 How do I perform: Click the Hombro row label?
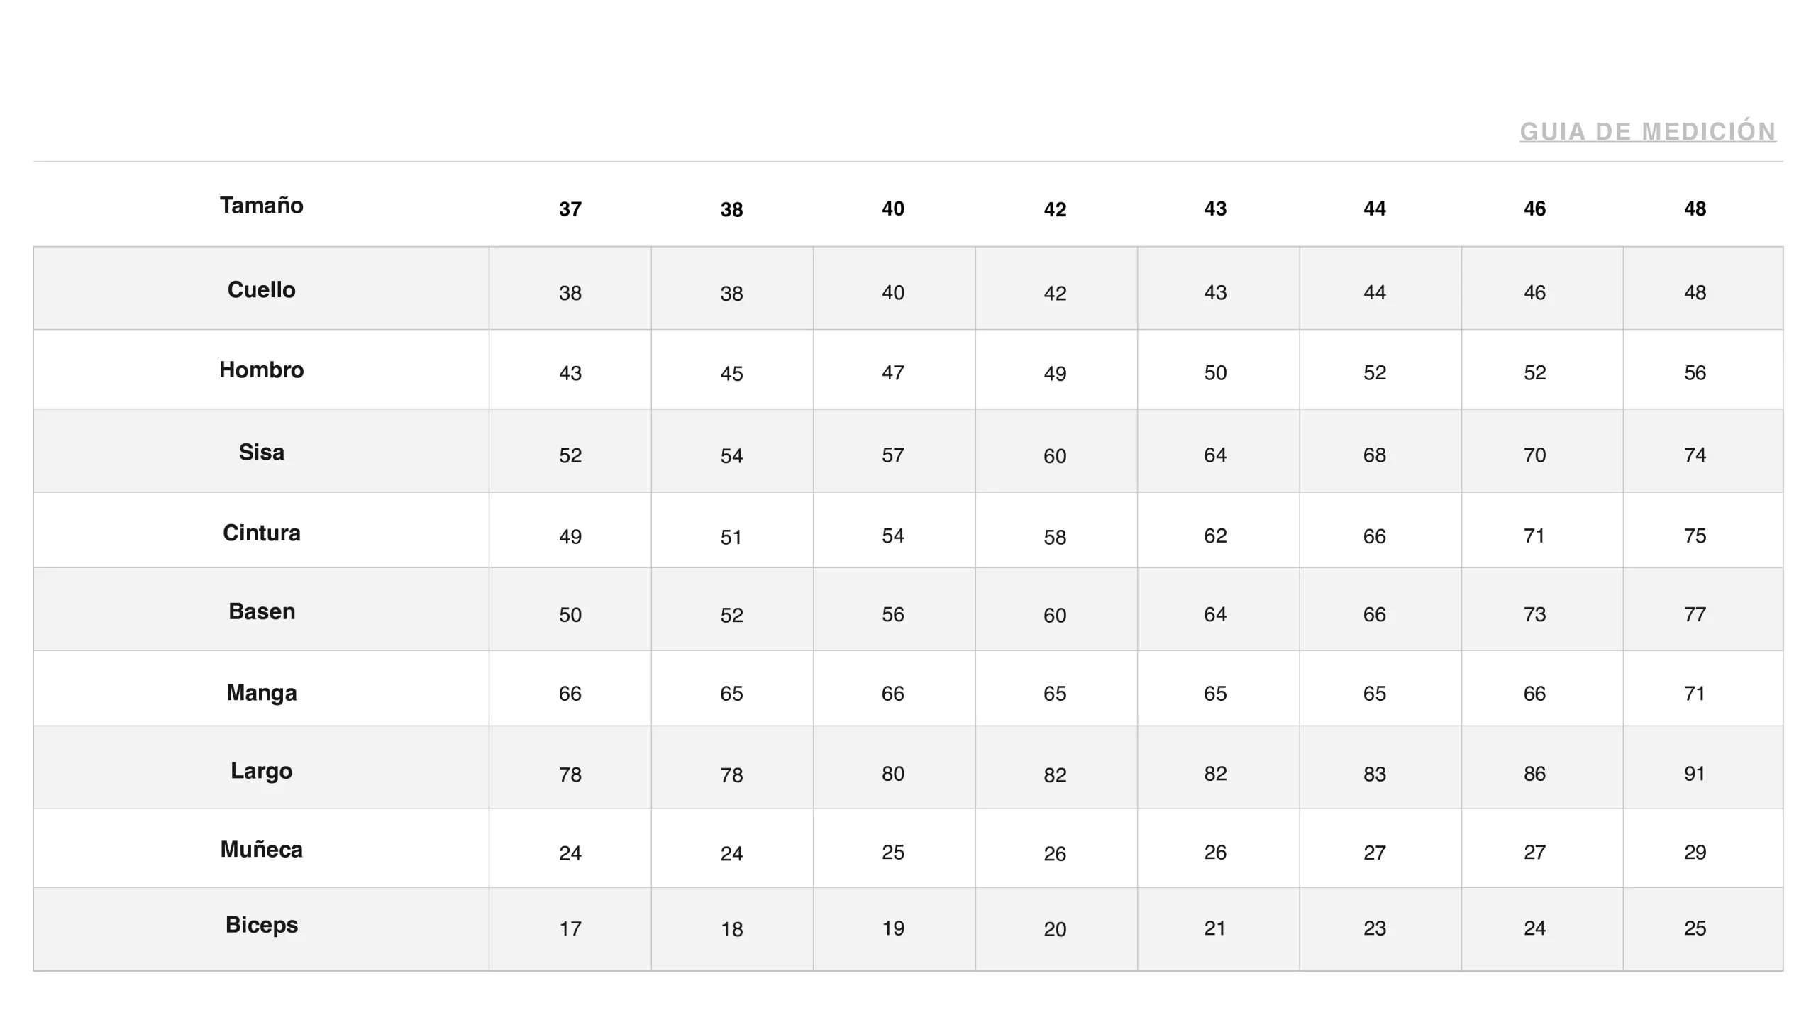[261, 370]
